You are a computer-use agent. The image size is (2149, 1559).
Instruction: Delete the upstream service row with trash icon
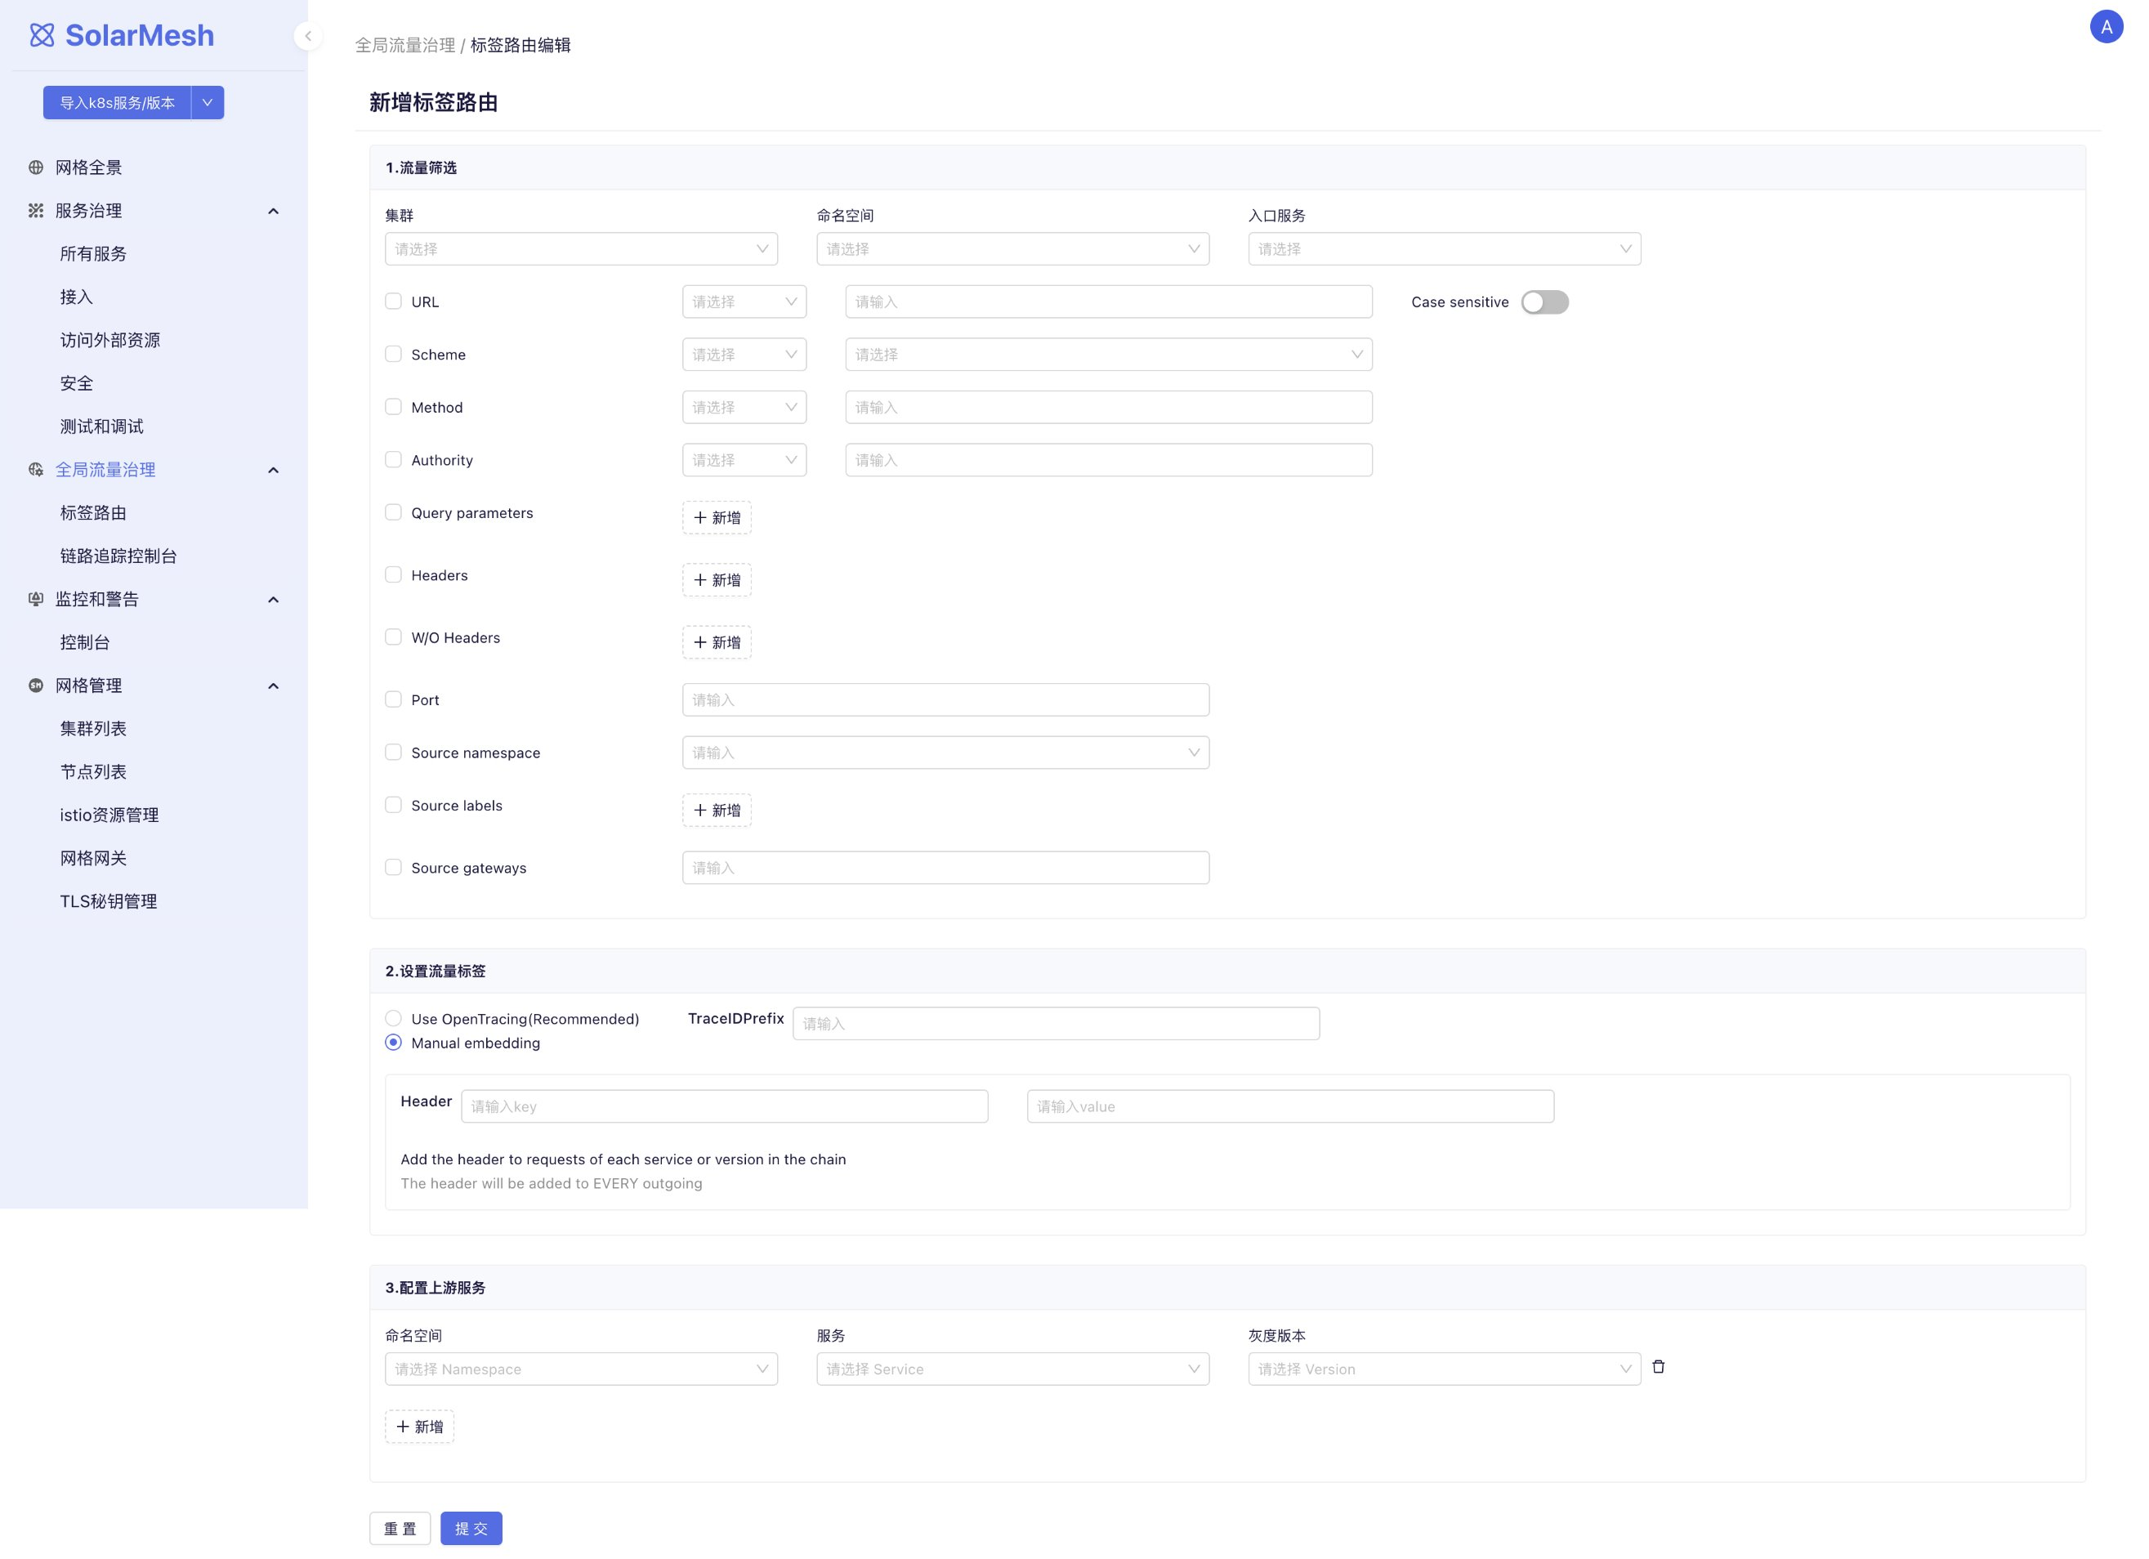tap(1658, 1367)
